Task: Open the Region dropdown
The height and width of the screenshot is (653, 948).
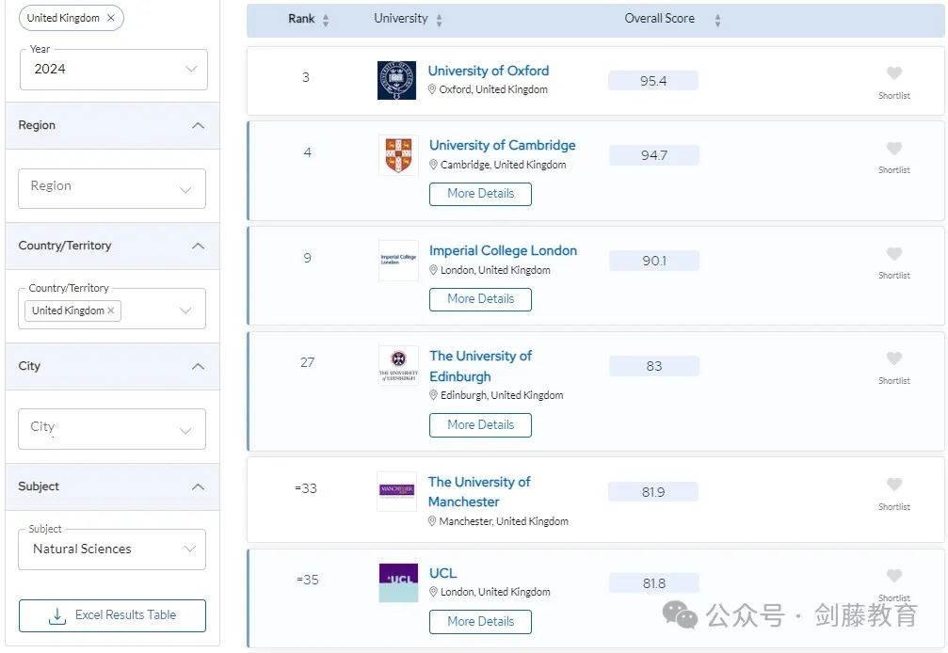Action: [112, 188]
